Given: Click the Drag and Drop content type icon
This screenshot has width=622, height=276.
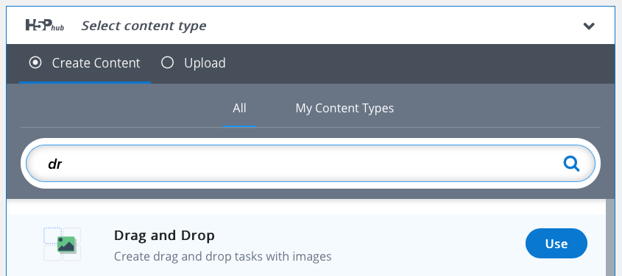Looking at the screenshot, I should 63,244.
